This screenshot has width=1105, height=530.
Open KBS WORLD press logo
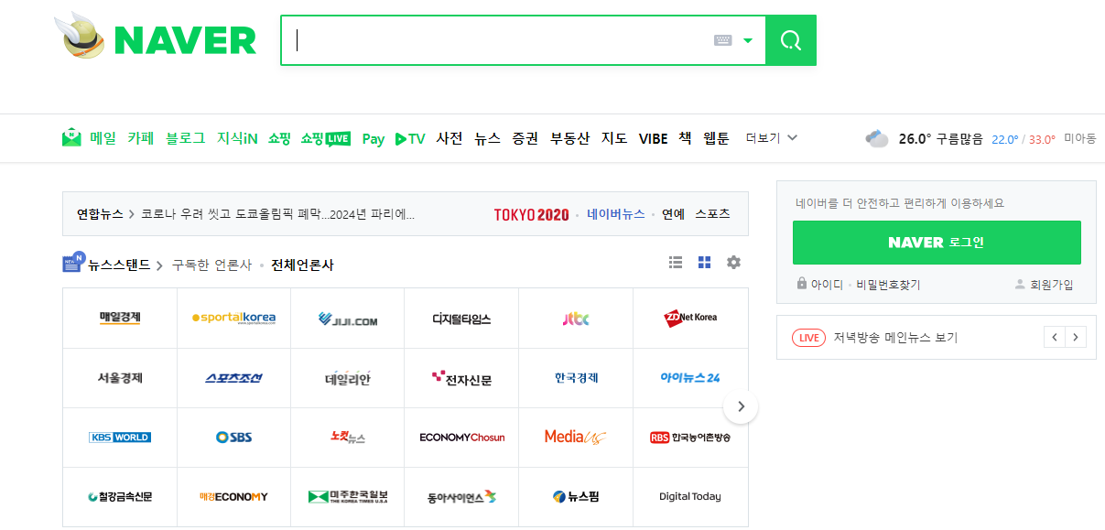coord(120,438)
